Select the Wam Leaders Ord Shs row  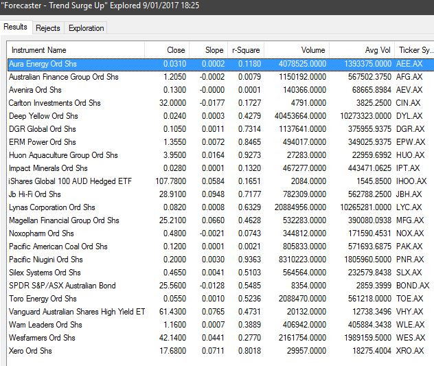(220, 325)
